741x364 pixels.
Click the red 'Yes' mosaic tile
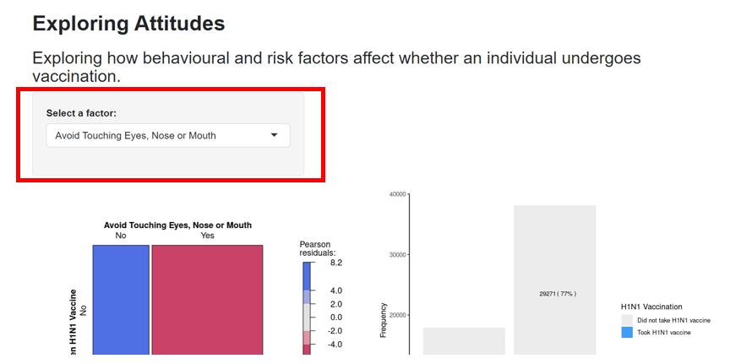(x=207, y=300)
